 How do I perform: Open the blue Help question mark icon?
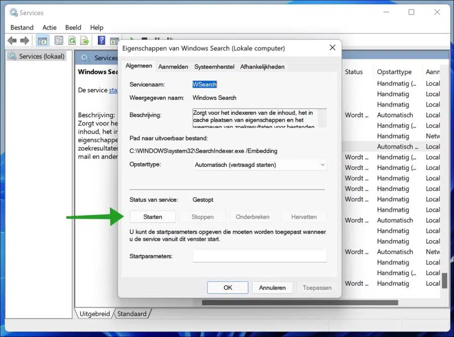[101, 40]
